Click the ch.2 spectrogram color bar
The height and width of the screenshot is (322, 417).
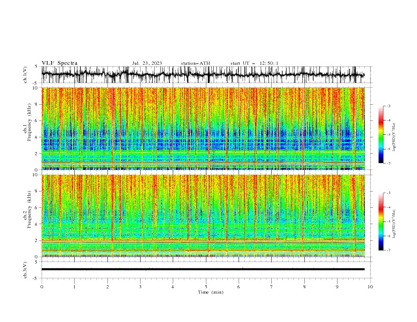pos(381,222)
